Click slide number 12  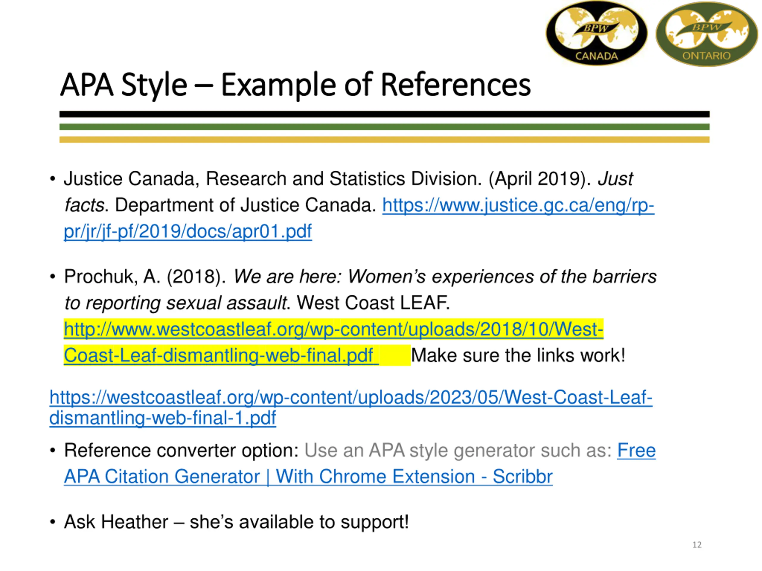pos(697,545)
